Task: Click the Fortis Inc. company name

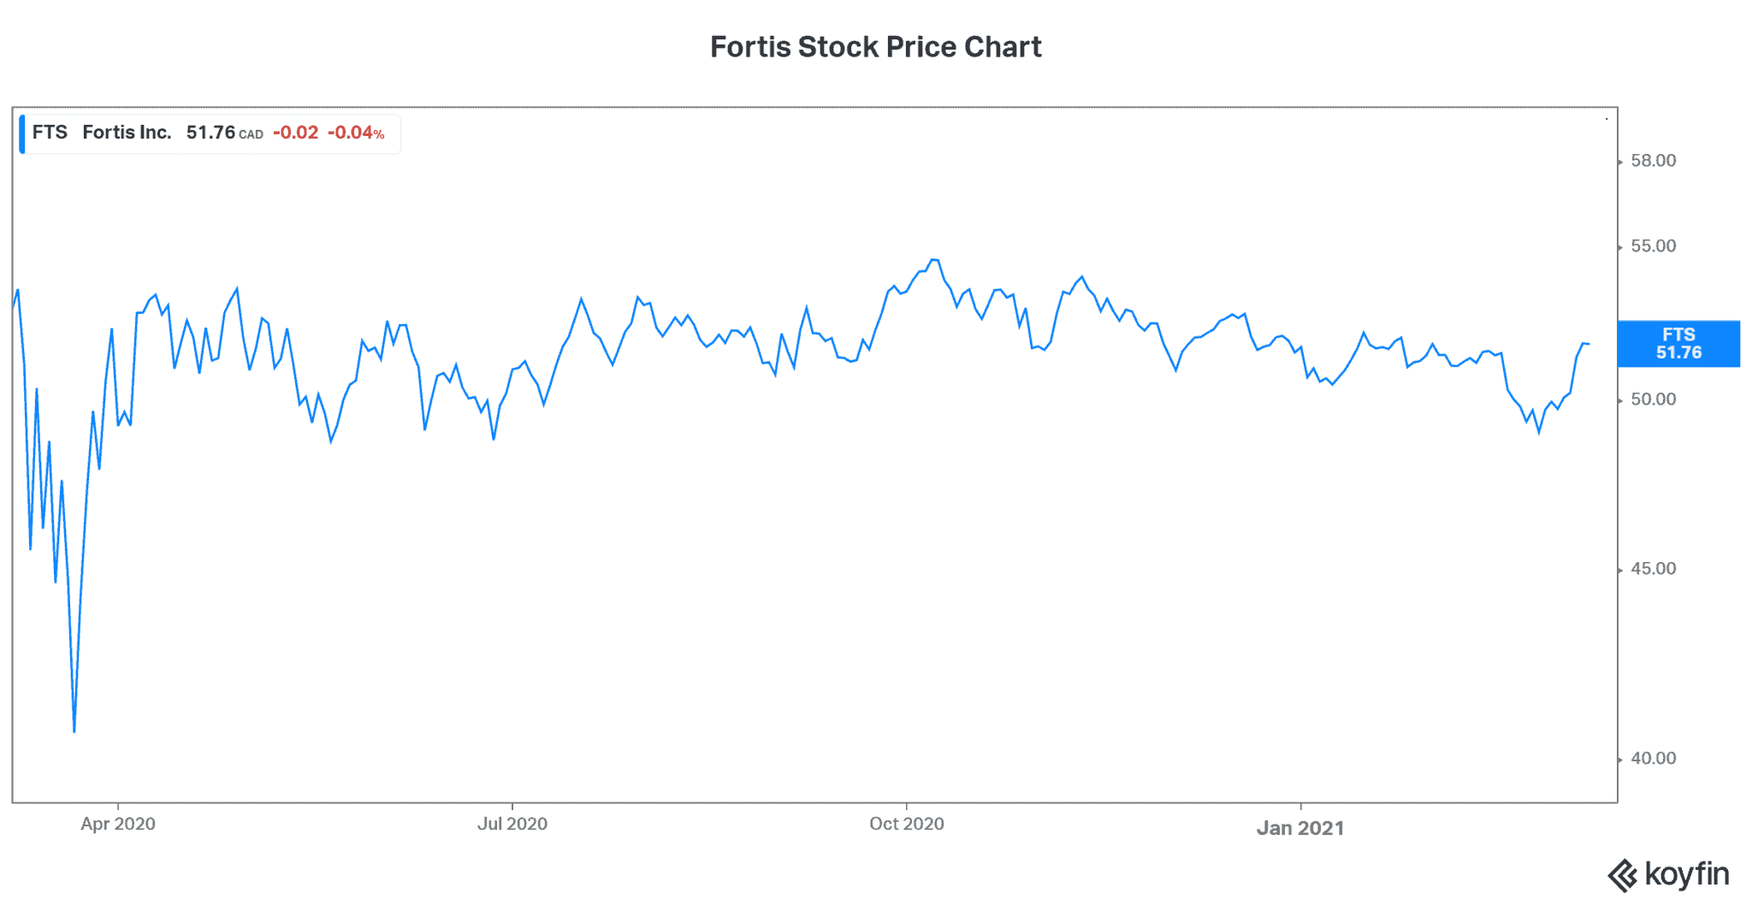Action: [127, 133]
